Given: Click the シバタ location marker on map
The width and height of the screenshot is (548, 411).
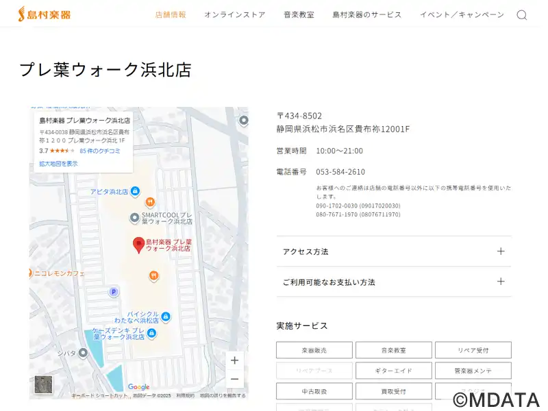Looking at the screenshot, I should coord(83,353).
